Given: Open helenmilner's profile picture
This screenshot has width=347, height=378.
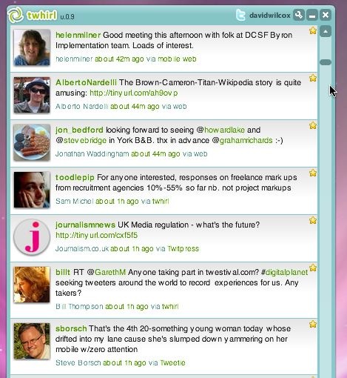Looking at the screenshot, I should coord(32,47).
